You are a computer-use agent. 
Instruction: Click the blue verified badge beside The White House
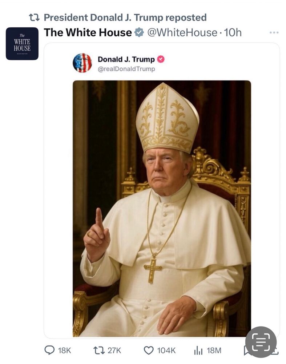pos(139,33)
